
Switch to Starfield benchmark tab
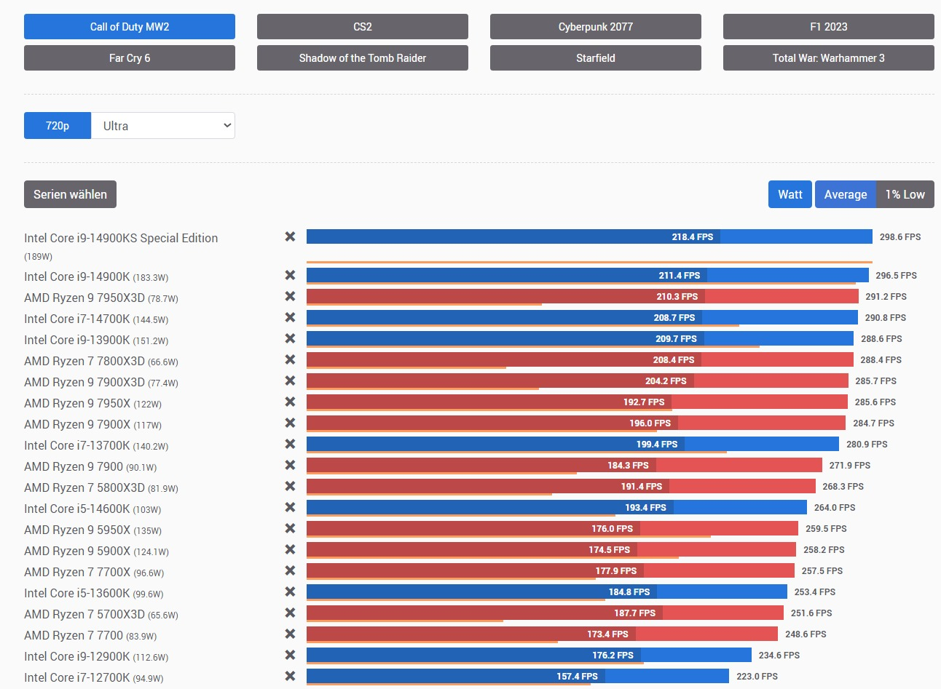click(x=596, y=58)
